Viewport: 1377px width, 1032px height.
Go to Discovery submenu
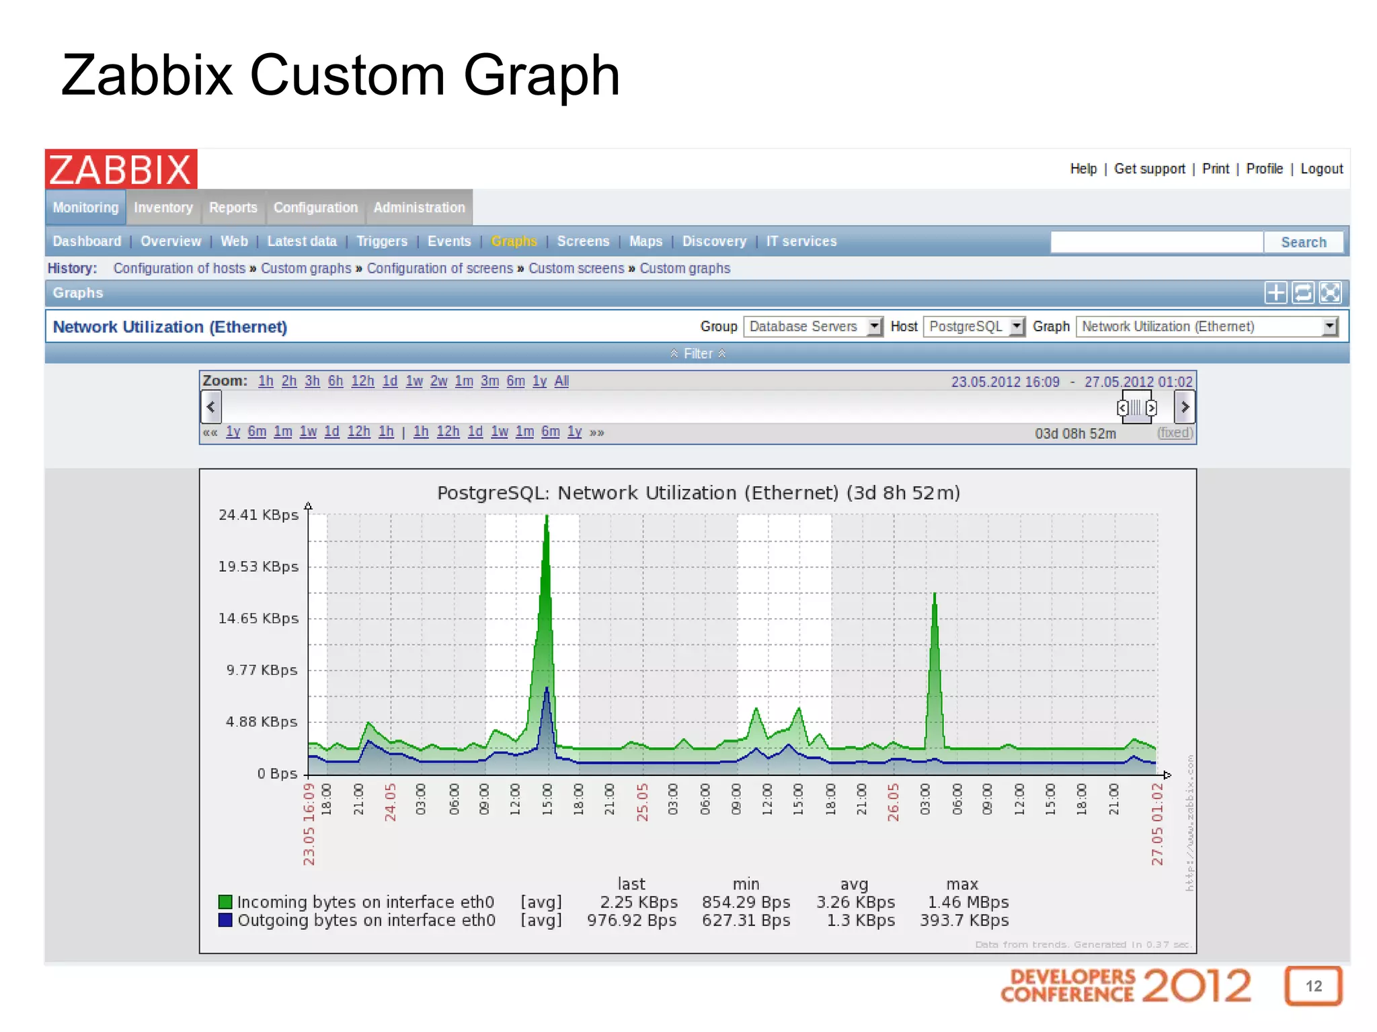pyautogui.click(x=714, y=241)
